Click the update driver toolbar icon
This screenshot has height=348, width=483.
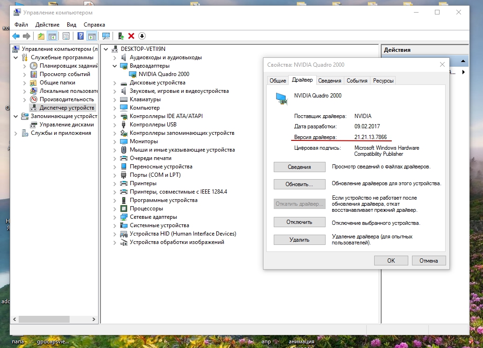(x=121, y=36)
